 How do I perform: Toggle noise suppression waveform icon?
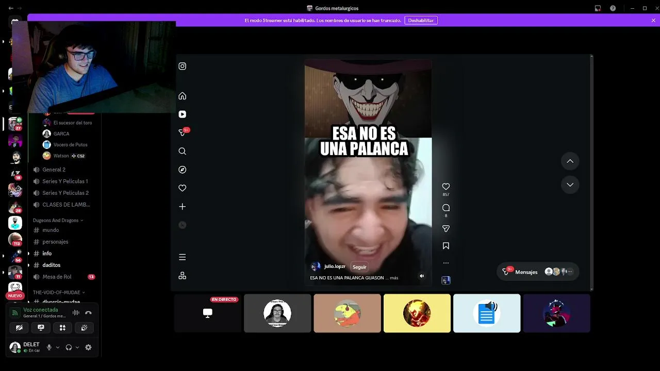click(76, 312)
